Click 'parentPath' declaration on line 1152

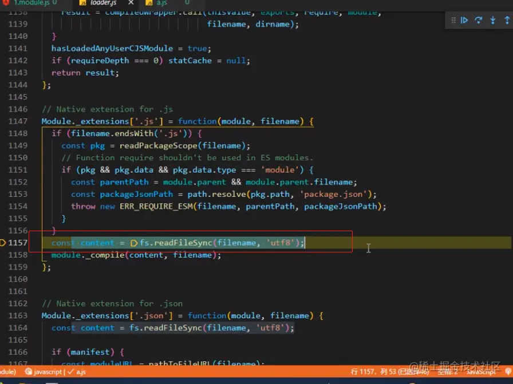124,182
